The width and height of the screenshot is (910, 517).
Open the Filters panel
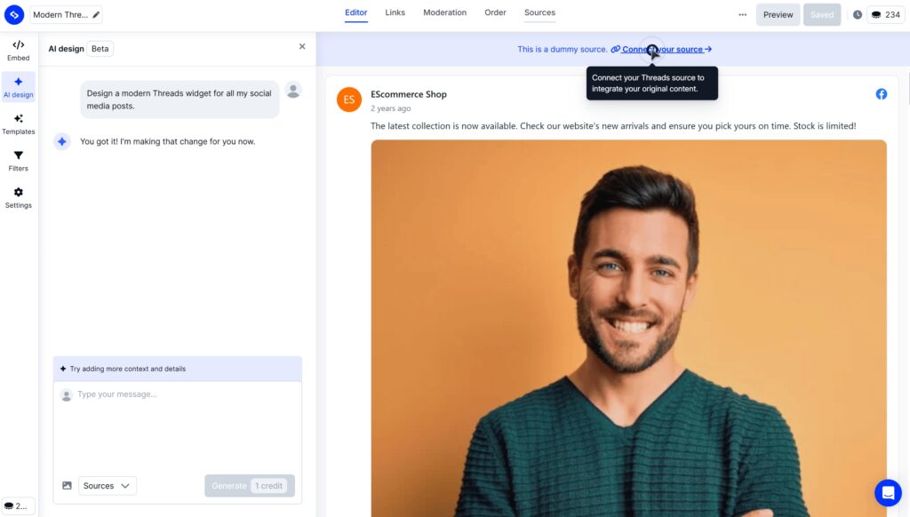(18, 160)
